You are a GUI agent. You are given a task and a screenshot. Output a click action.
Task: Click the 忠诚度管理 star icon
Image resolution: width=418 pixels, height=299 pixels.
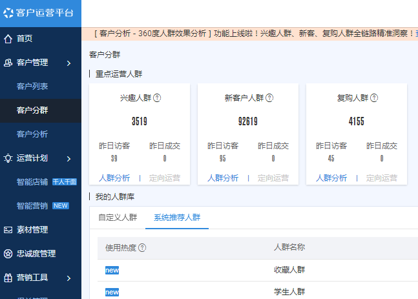click(x=8, y=254)
